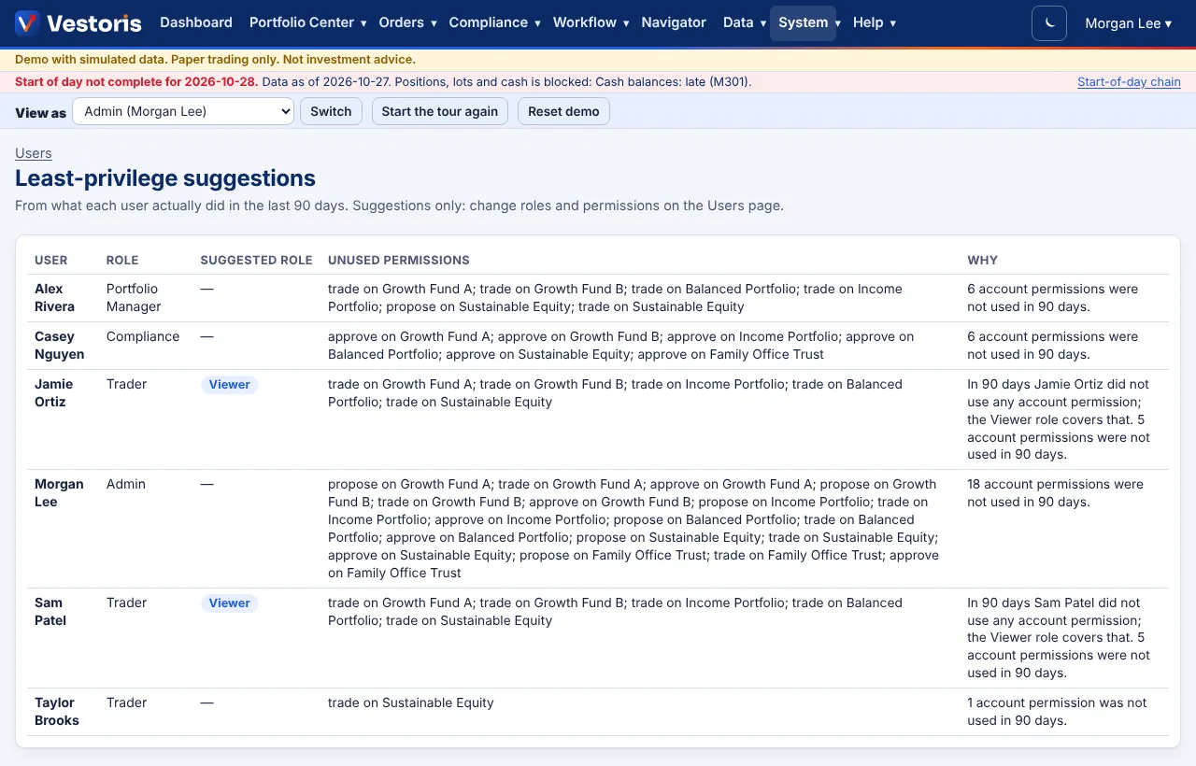Click the Reset demo button
This screenshot has width=1196, height=766.
(563, 111)
